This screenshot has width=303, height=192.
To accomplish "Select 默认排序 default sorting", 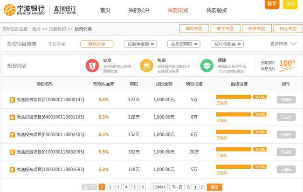I will [97, 44].
